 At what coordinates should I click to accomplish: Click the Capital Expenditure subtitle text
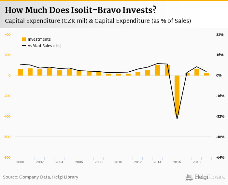pyautogui.click(x=98, y=21)
